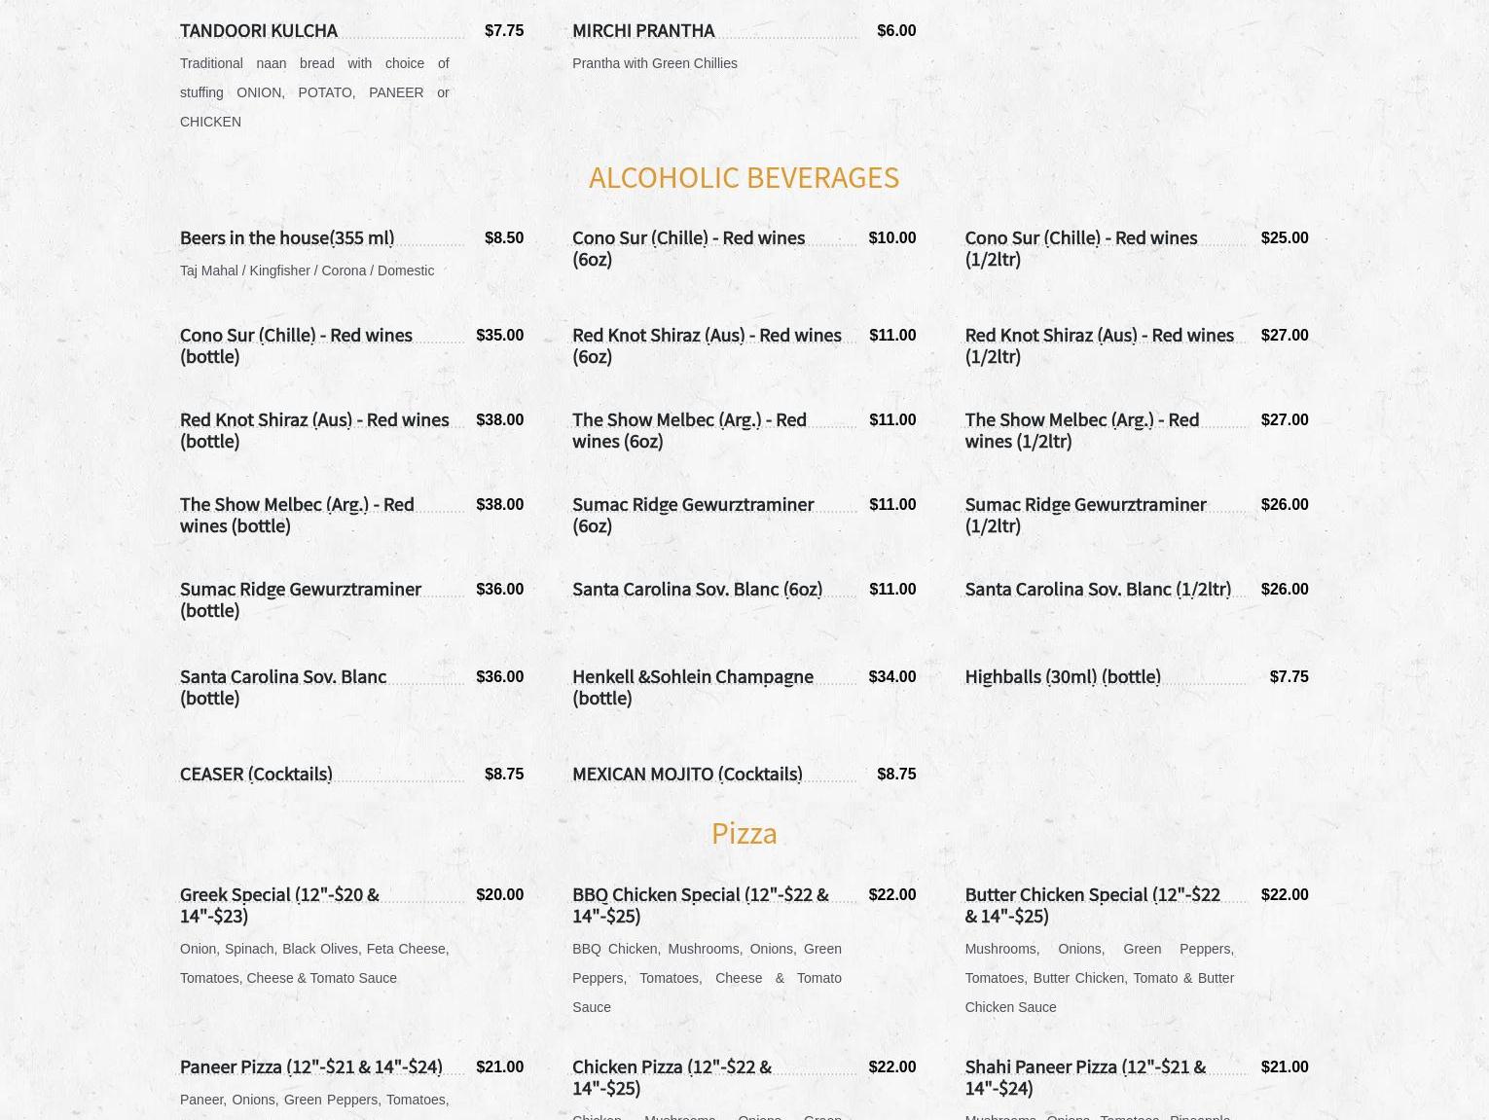Select Sumac Ridge Gewurztraminer (1/2ltr)
Screen dimensions: 1489x1120
1085,515
